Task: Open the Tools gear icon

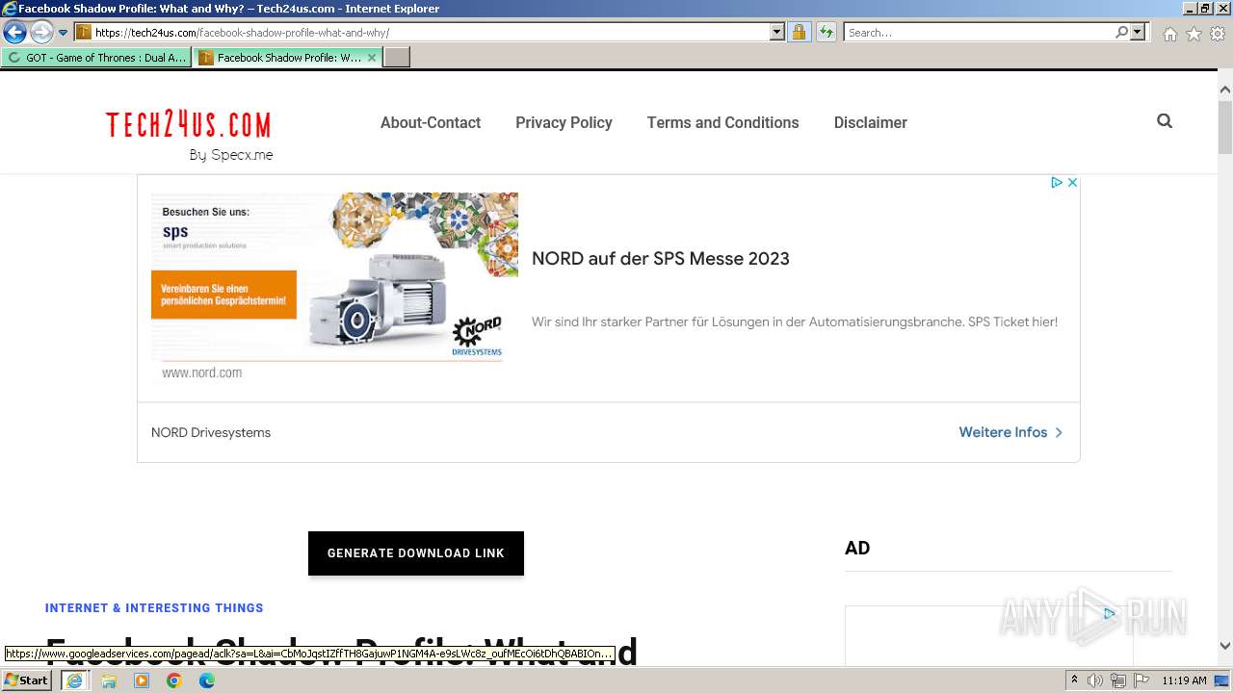Action: 1218,34
